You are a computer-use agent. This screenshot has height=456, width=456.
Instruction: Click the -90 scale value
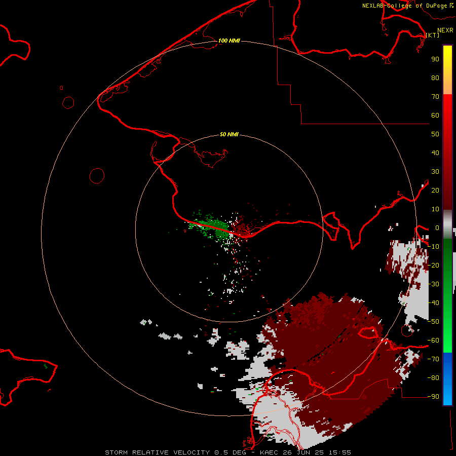pos(433,397)
